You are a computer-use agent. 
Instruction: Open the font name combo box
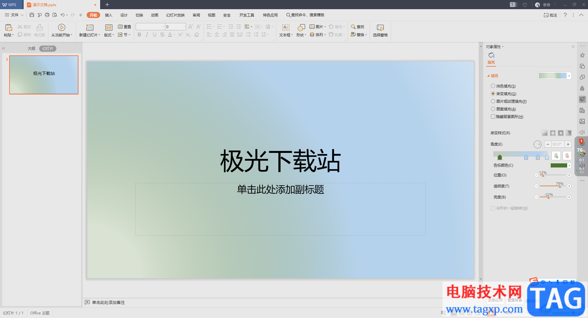pyautogui.click(x=150, y=27)
